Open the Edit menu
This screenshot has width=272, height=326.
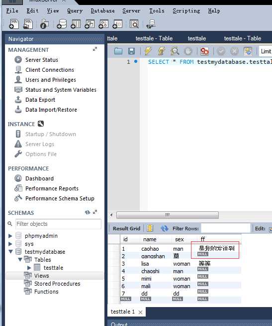coord(33,10)
